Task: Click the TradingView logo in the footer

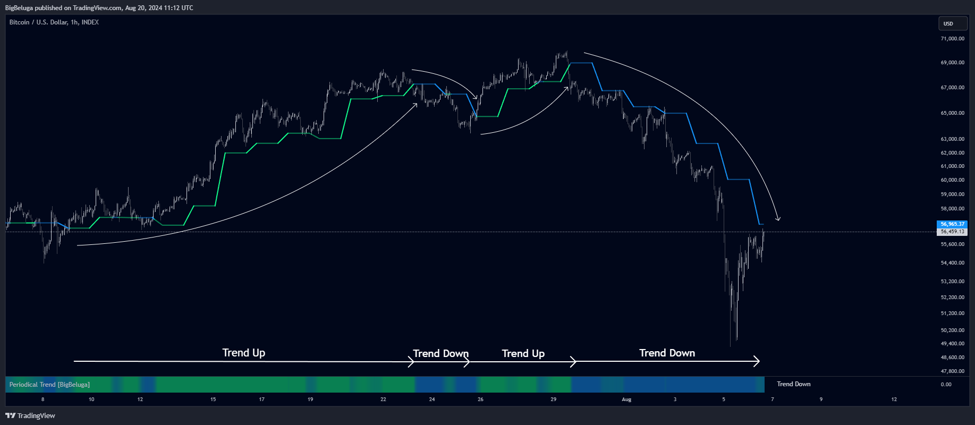Action: 30,415
